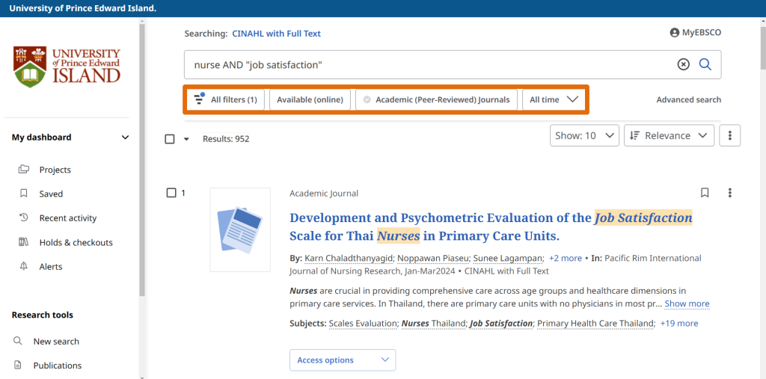766x379 pixels.
Task: Click the document thumbnail for result 1
Action: point(240,229)
